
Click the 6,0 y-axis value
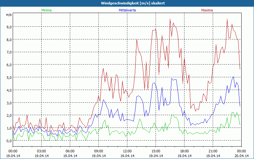click(9, 65)
